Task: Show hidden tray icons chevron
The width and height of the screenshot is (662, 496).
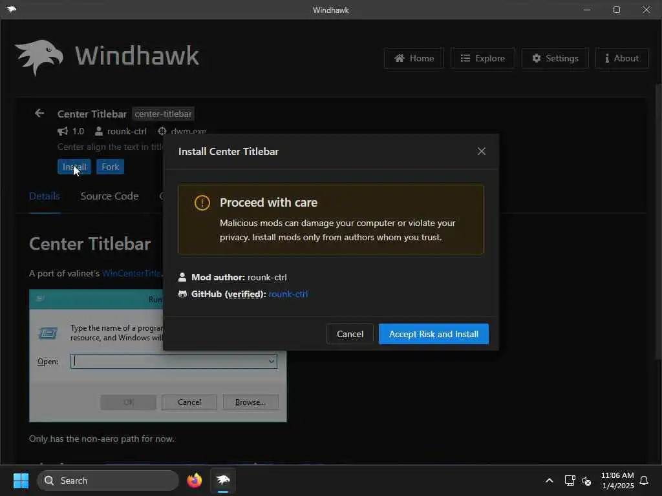Action: [x=550, y=480]
